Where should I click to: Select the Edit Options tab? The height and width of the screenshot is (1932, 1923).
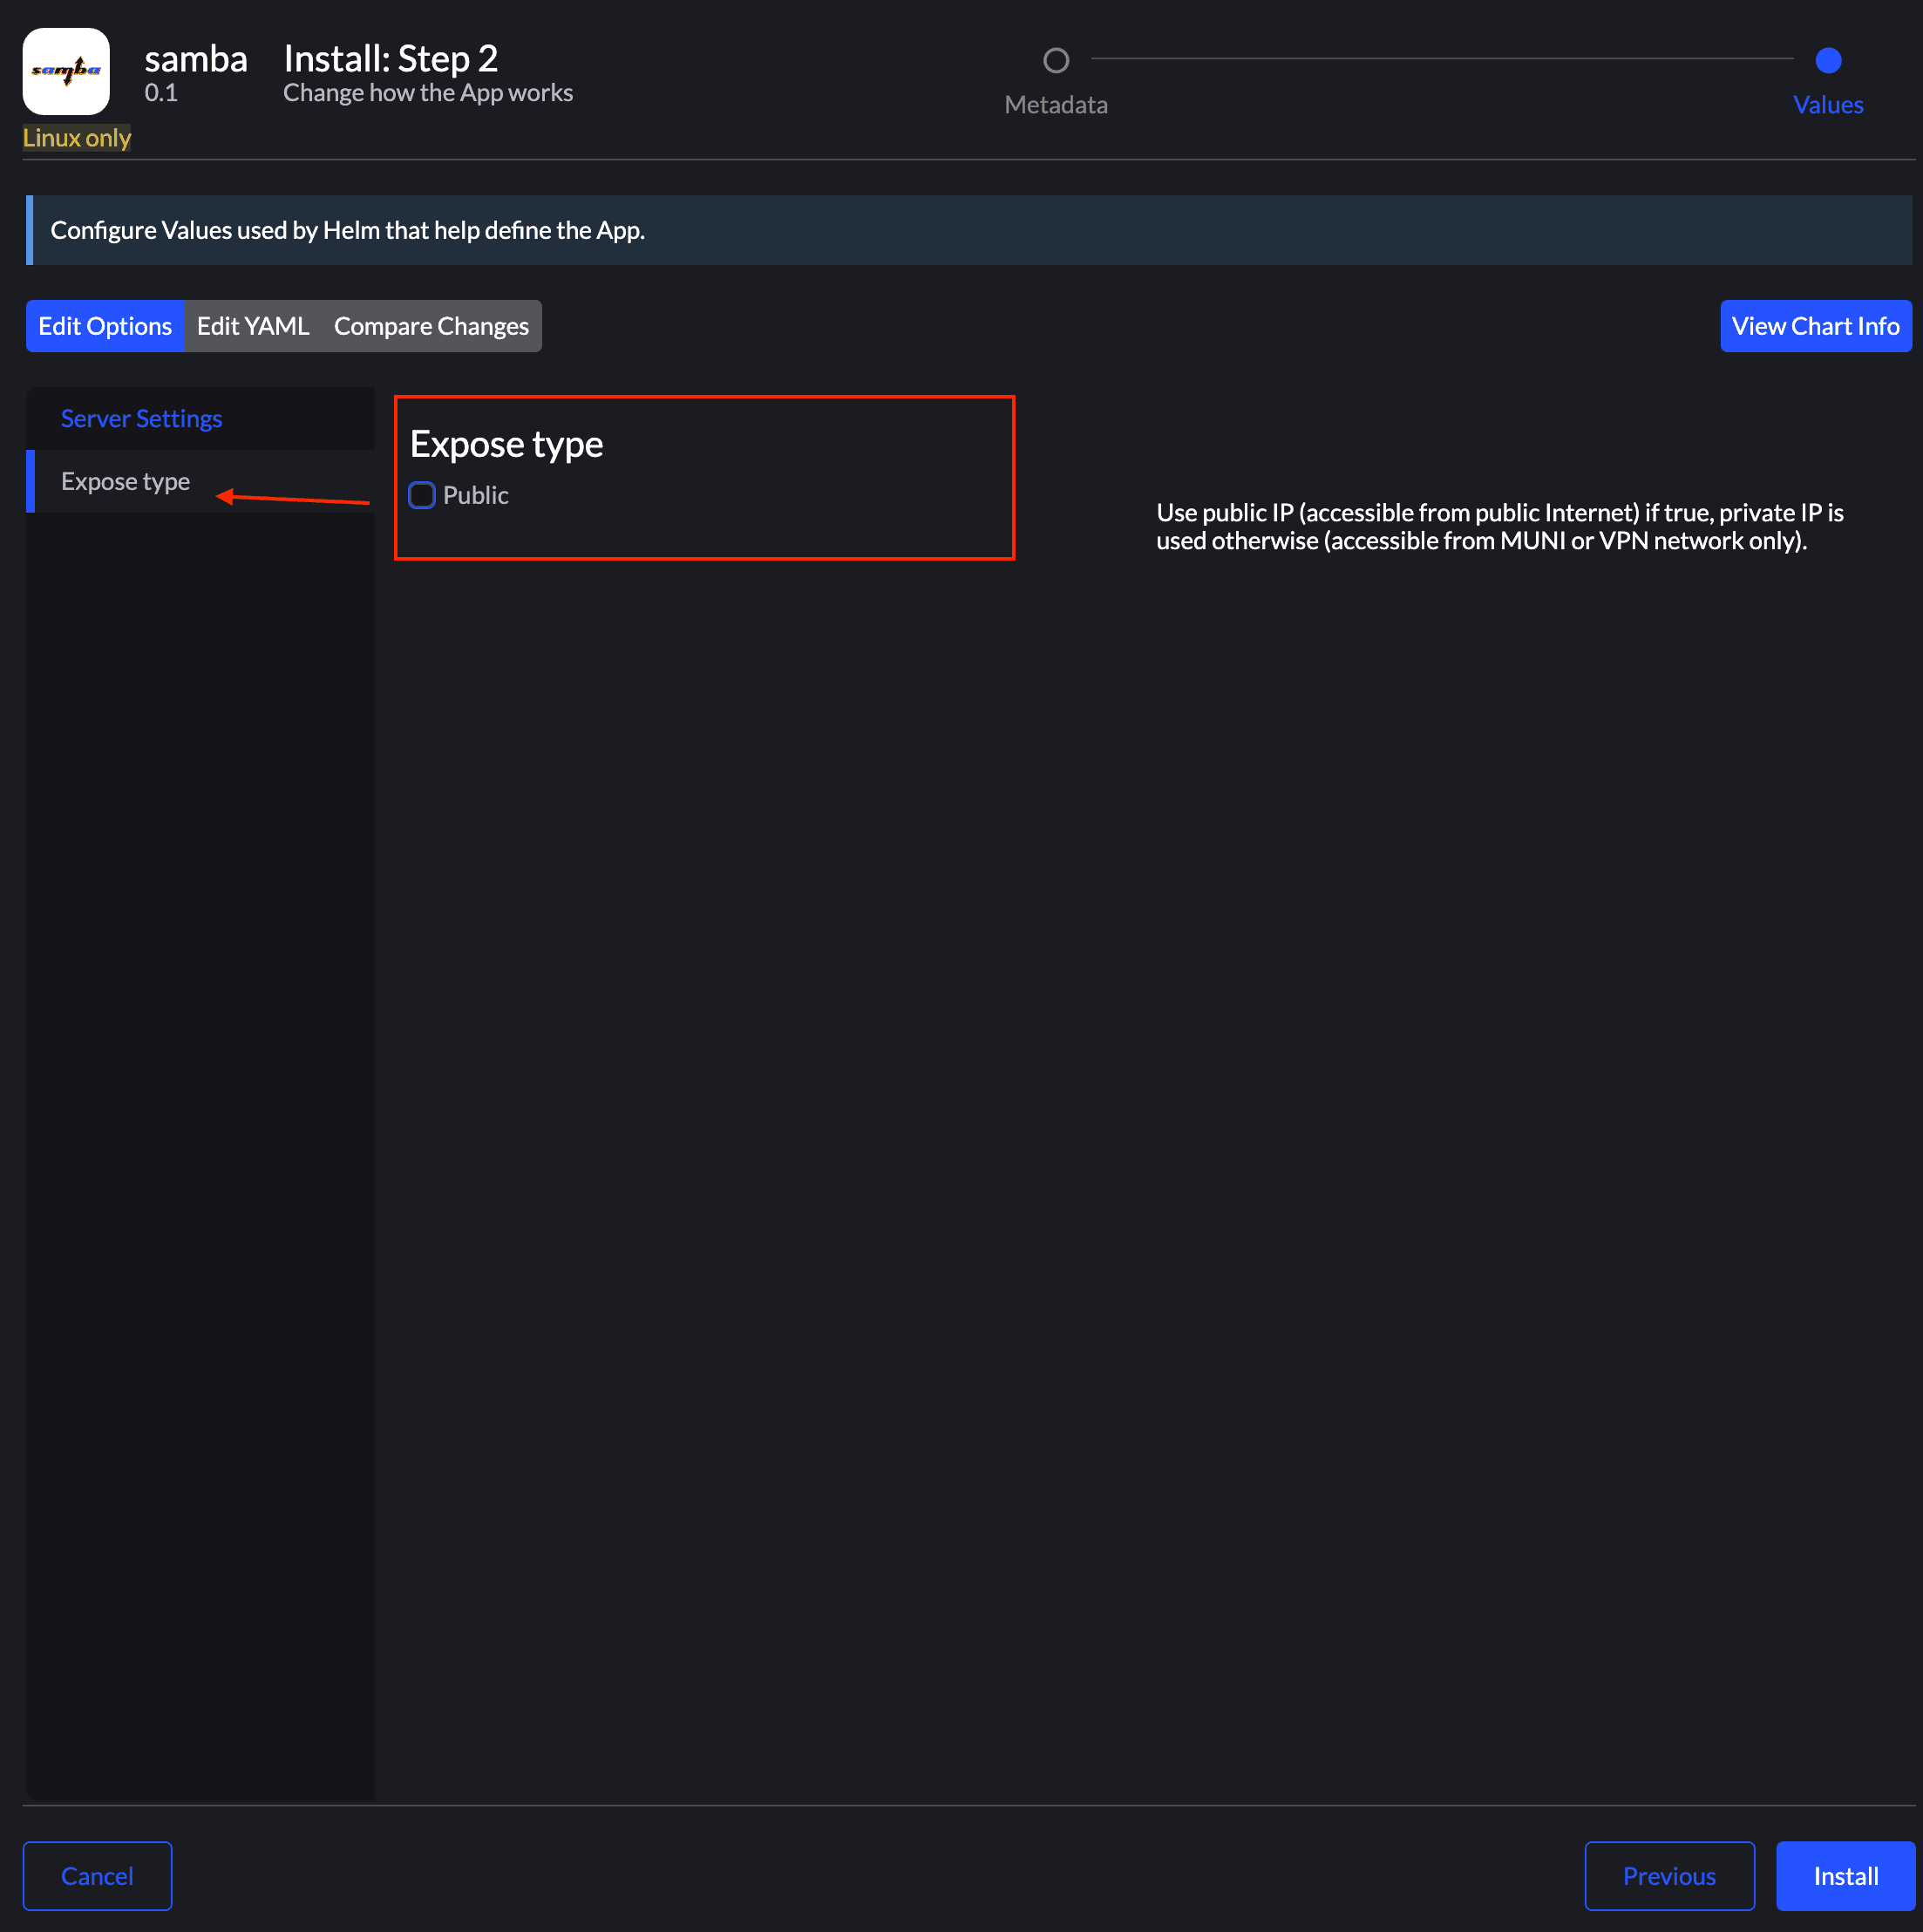pyautogui.click(x=105, y=326)
